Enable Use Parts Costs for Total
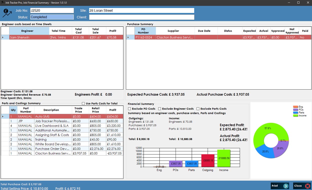This screenshot has width=312, height=190. tap(83, 103)
